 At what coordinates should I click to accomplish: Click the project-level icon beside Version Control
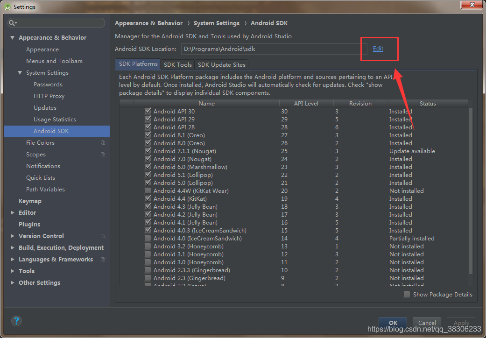coord(103,236)
